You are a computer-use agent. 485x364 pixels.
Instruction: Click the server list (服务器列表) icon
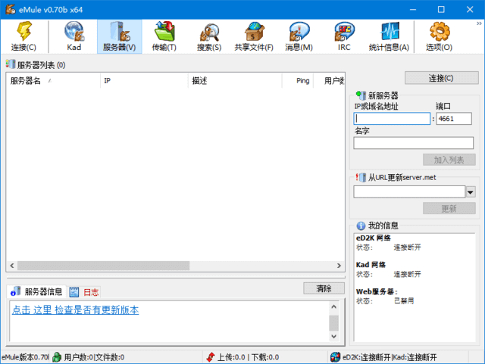tap(10, 64)
